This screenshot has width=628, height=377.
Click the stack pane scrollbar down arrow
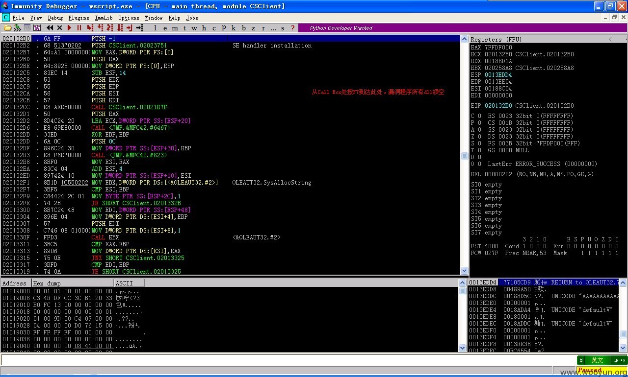point(623,348)
